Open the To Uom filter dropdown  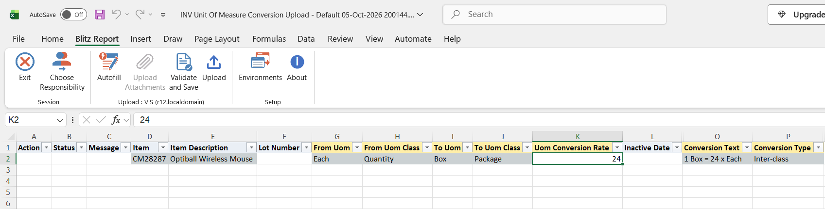(x=467, y=147)
